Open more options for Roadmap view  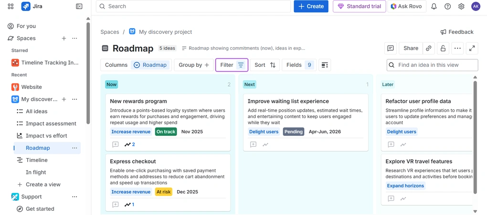[74, 148]
